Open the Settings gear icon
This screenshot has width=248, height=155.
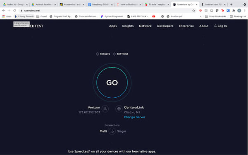click(x=114, y=54)
